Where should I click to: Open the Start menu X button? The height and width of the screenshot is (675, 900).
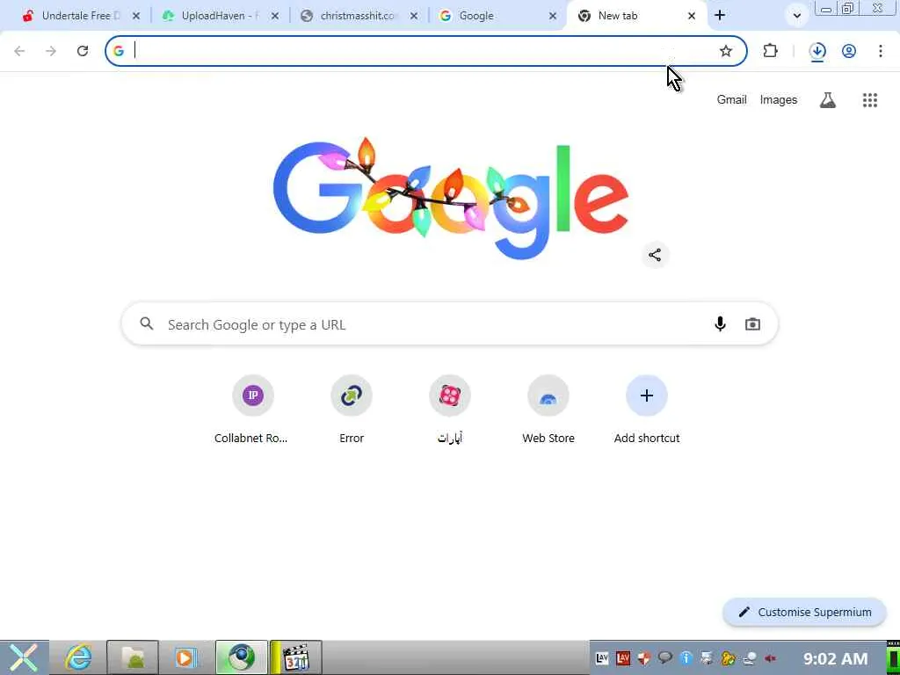24,657
